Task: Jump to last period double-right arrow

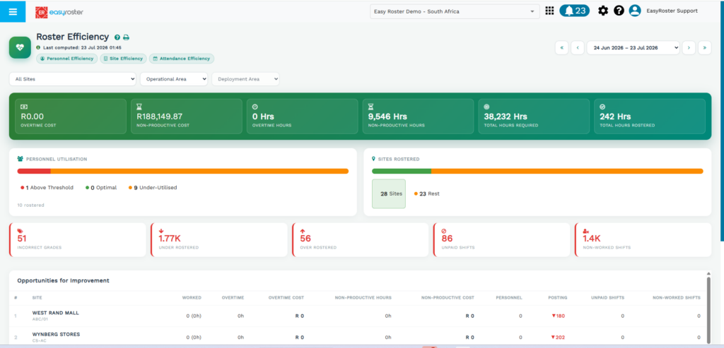Action: coord(705,47)
